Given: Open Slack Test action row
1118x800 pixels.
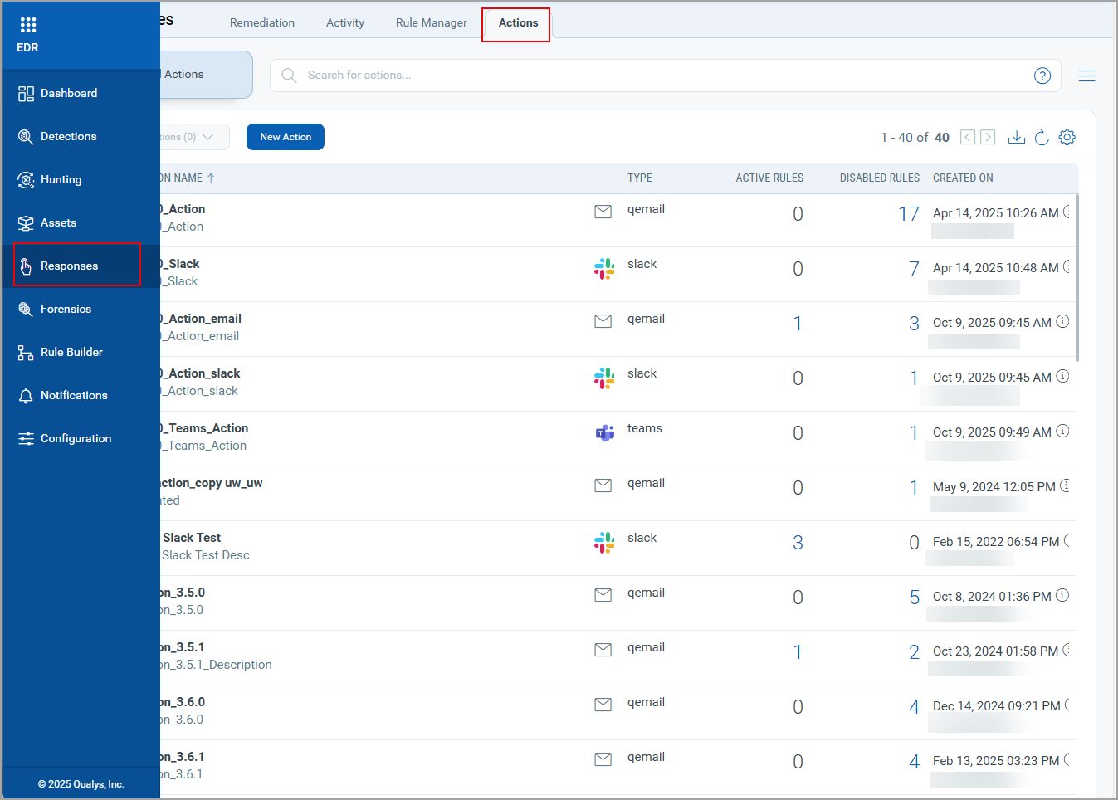Looking at the screenshot, I should point(192,538).
